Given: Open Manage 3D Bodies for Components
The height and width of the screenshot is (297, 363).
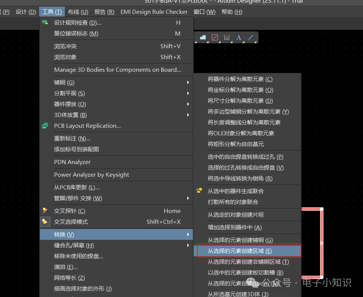Looking at the screenshot, I should [116, 70].
